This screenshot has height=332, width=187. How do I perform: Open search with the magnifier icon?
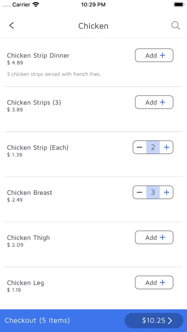(x=176, y=26)
